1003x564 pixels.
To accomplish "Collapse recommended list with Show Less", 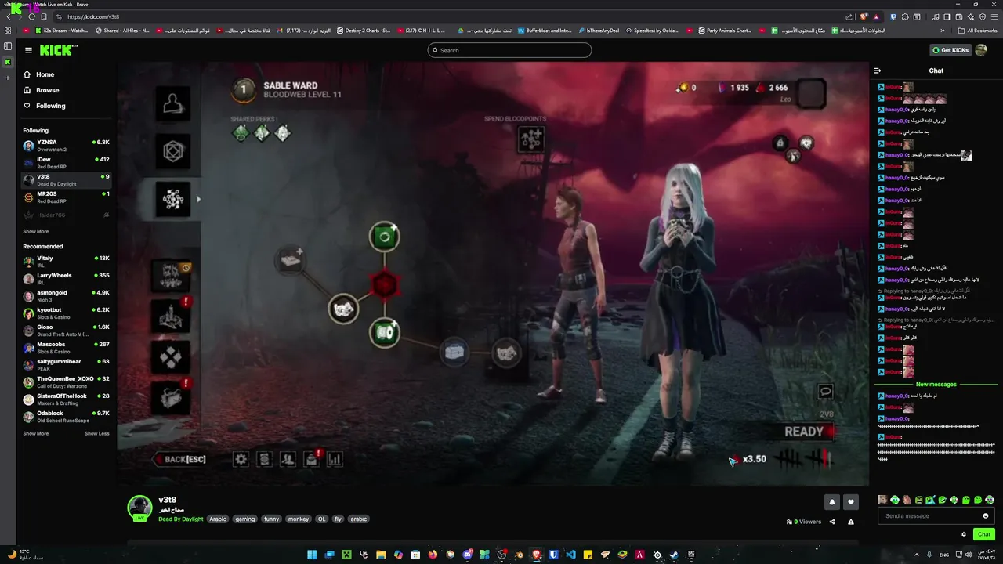I will (97, 433).
